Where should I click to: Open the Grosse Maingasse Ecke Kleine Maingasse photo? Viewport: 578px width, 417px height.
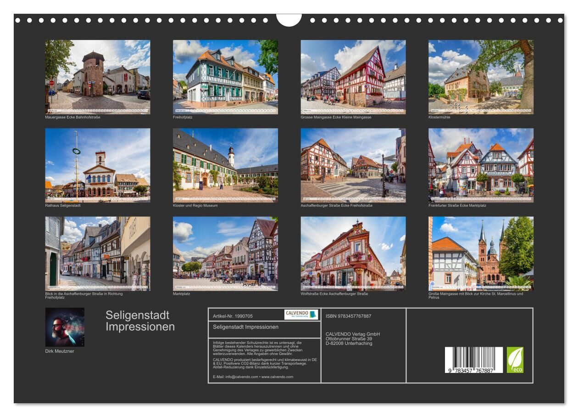coord(353,77)
